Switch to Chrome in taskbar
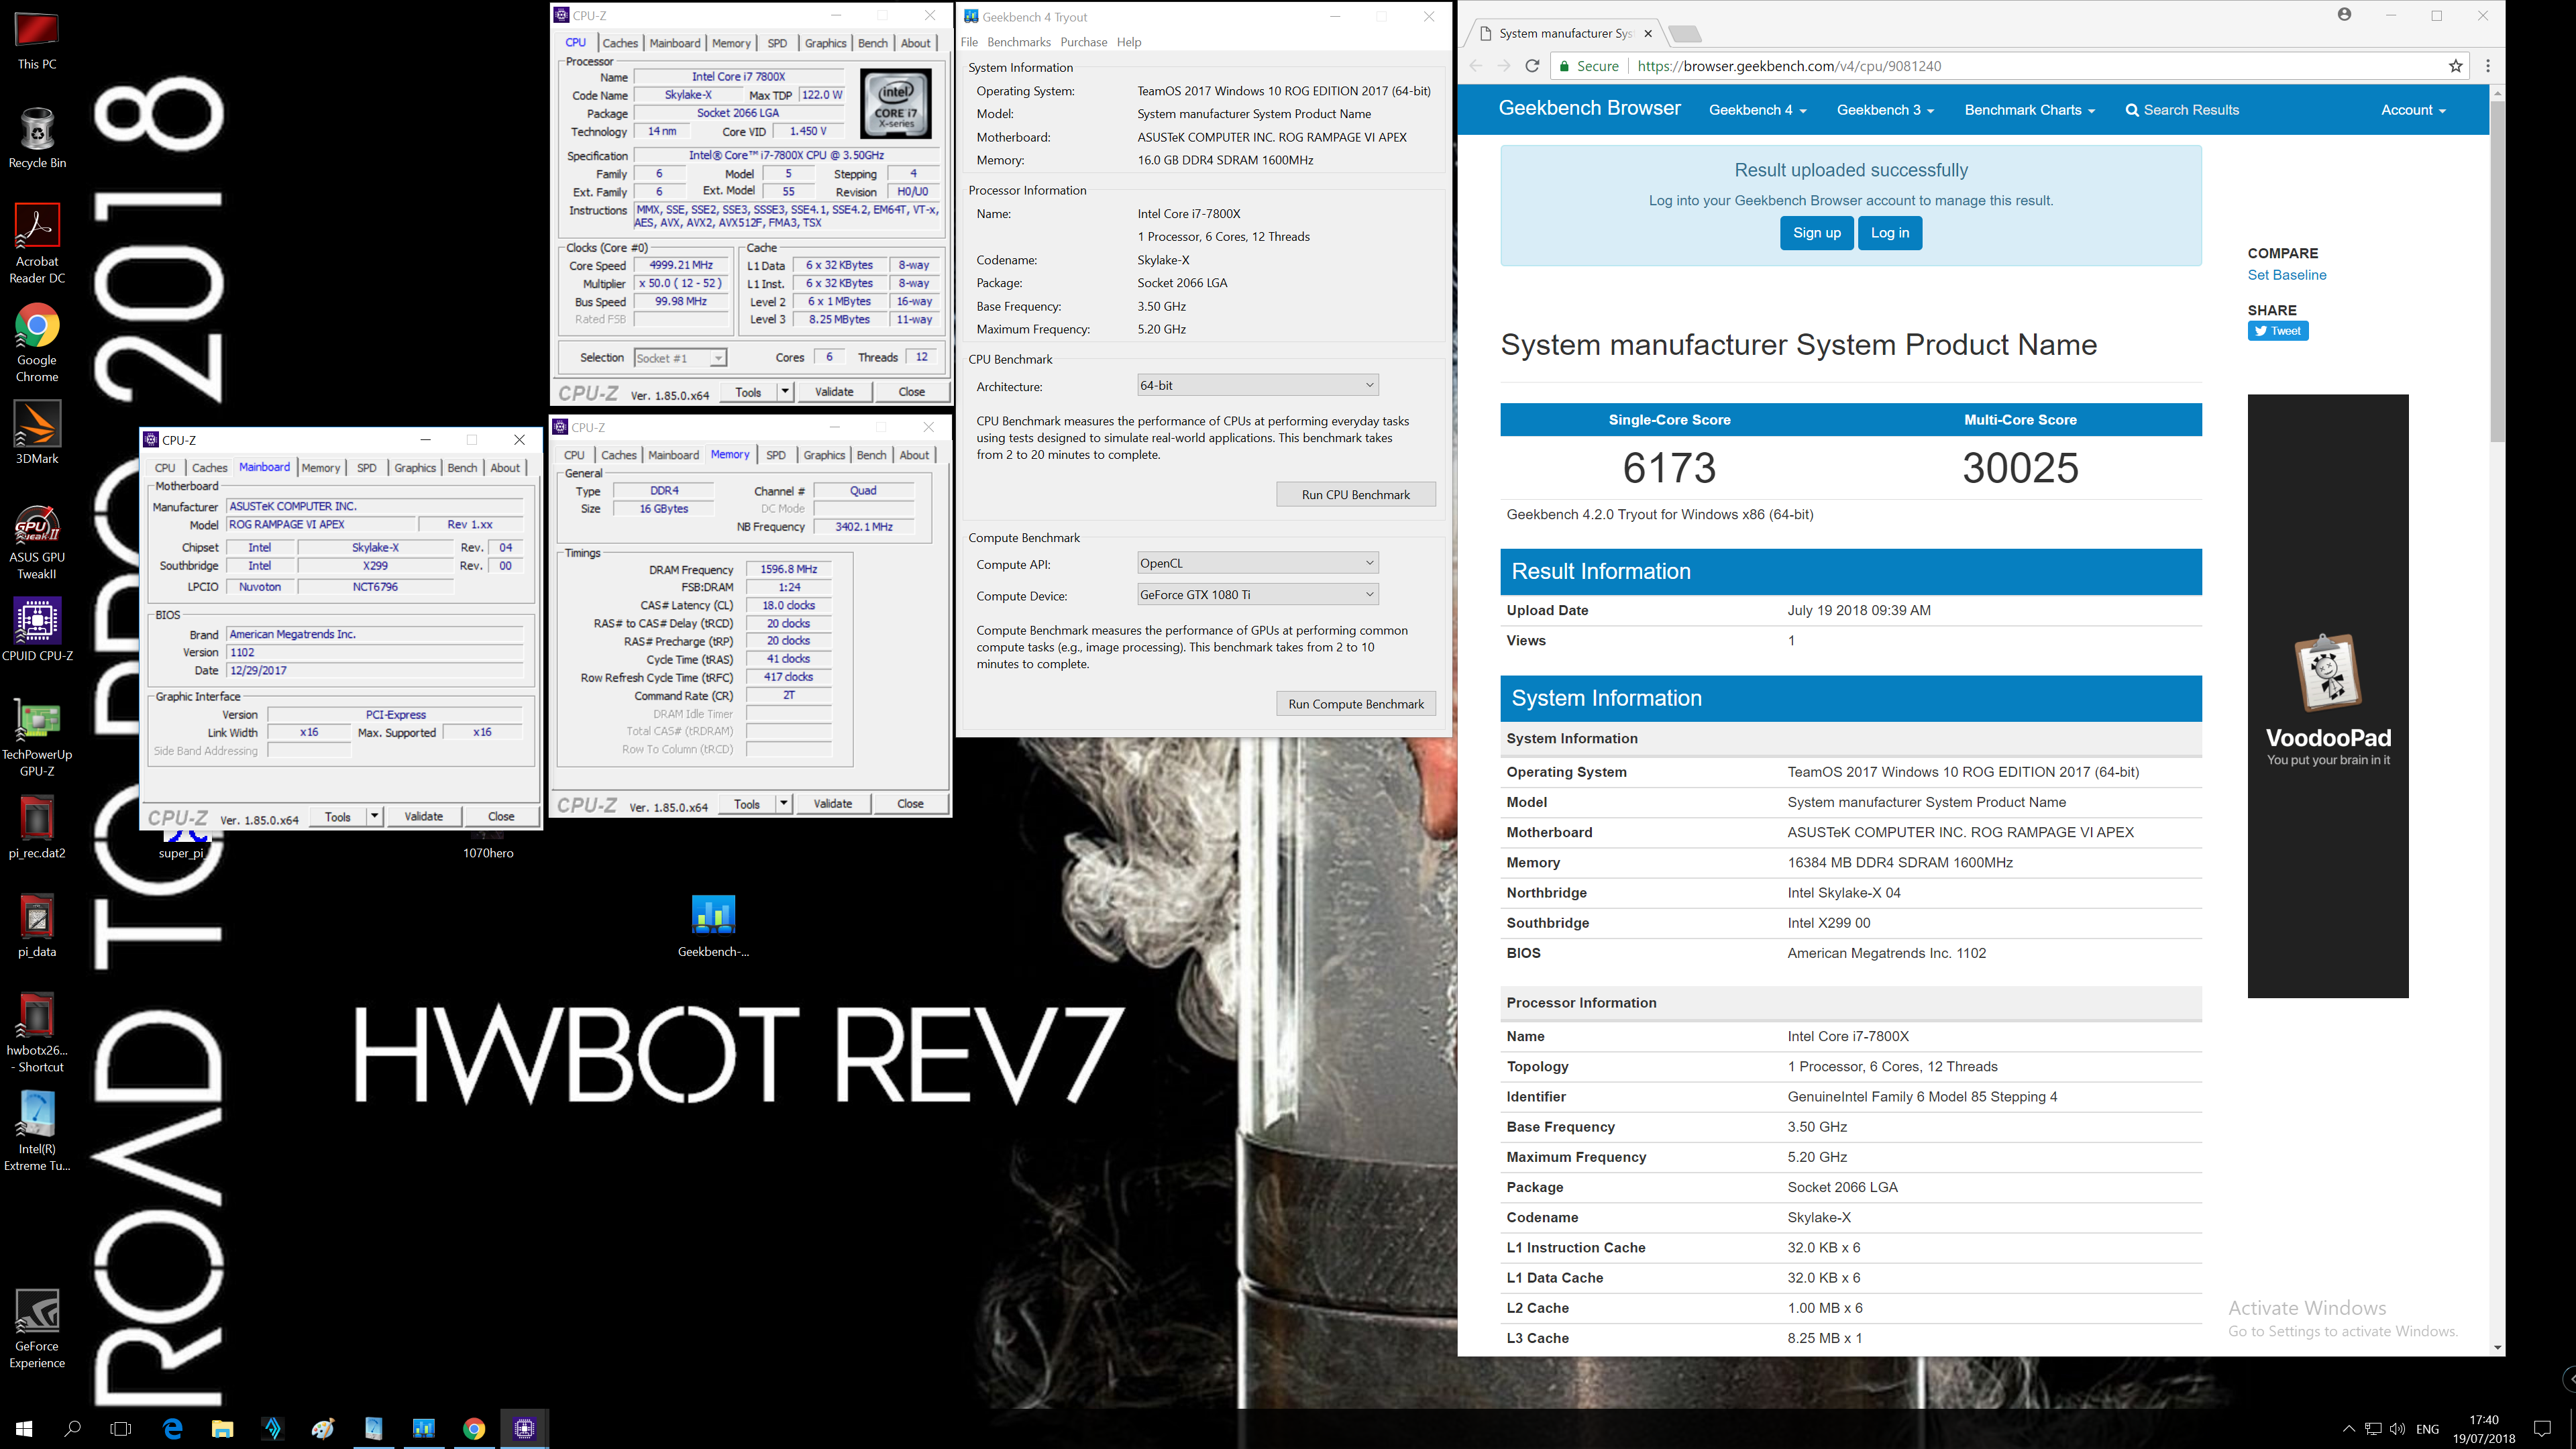 click(x=474, y=1428)
